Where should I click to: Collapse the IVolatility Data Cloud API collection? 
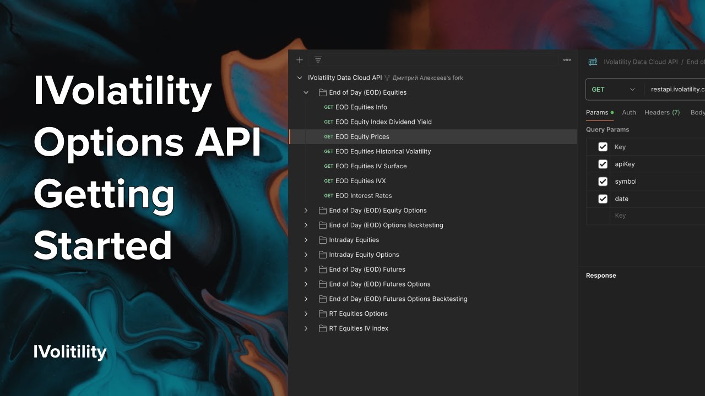[300, 78]
